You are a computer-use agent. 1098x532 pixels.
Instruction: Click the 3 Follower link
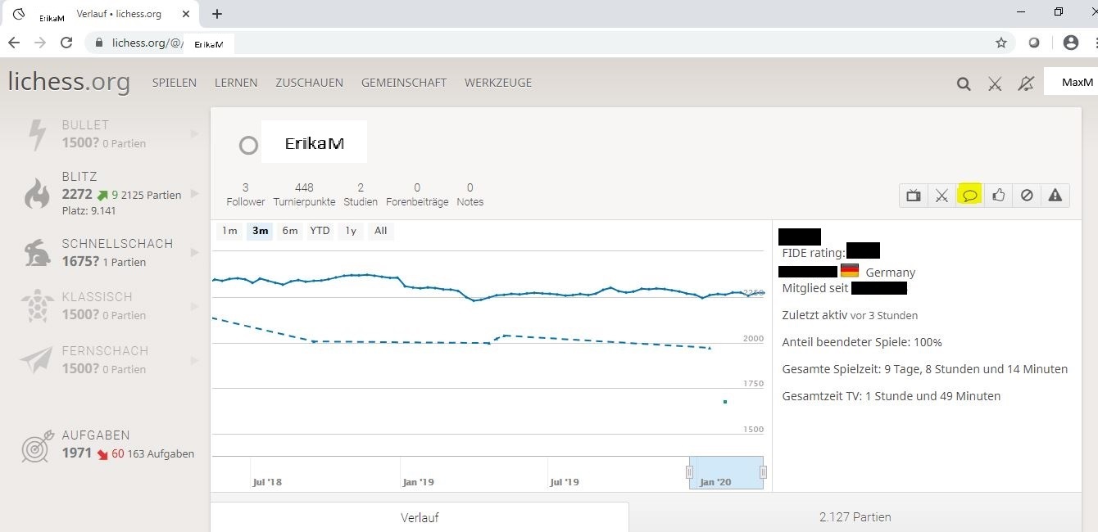245,195
